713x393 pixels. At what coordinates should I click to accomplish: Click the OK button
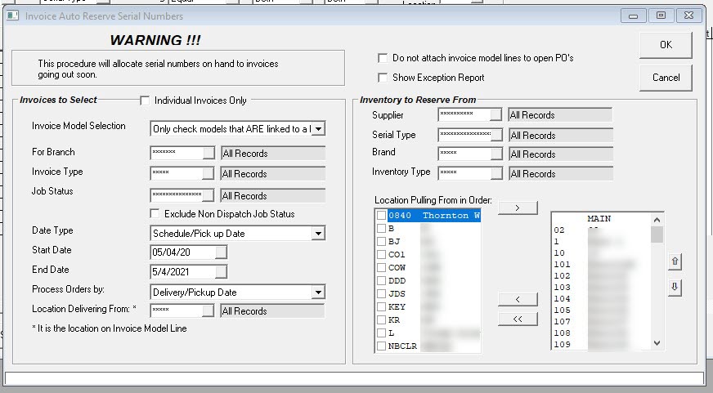coord(666,44)
